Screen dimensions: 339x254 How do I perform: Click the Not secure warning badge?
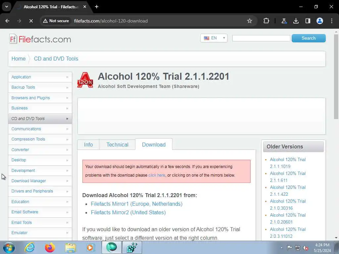56,21
